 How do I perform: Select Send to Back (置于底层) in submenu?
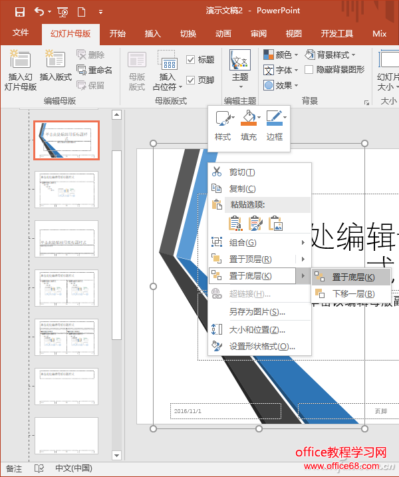tap(352, 277)
